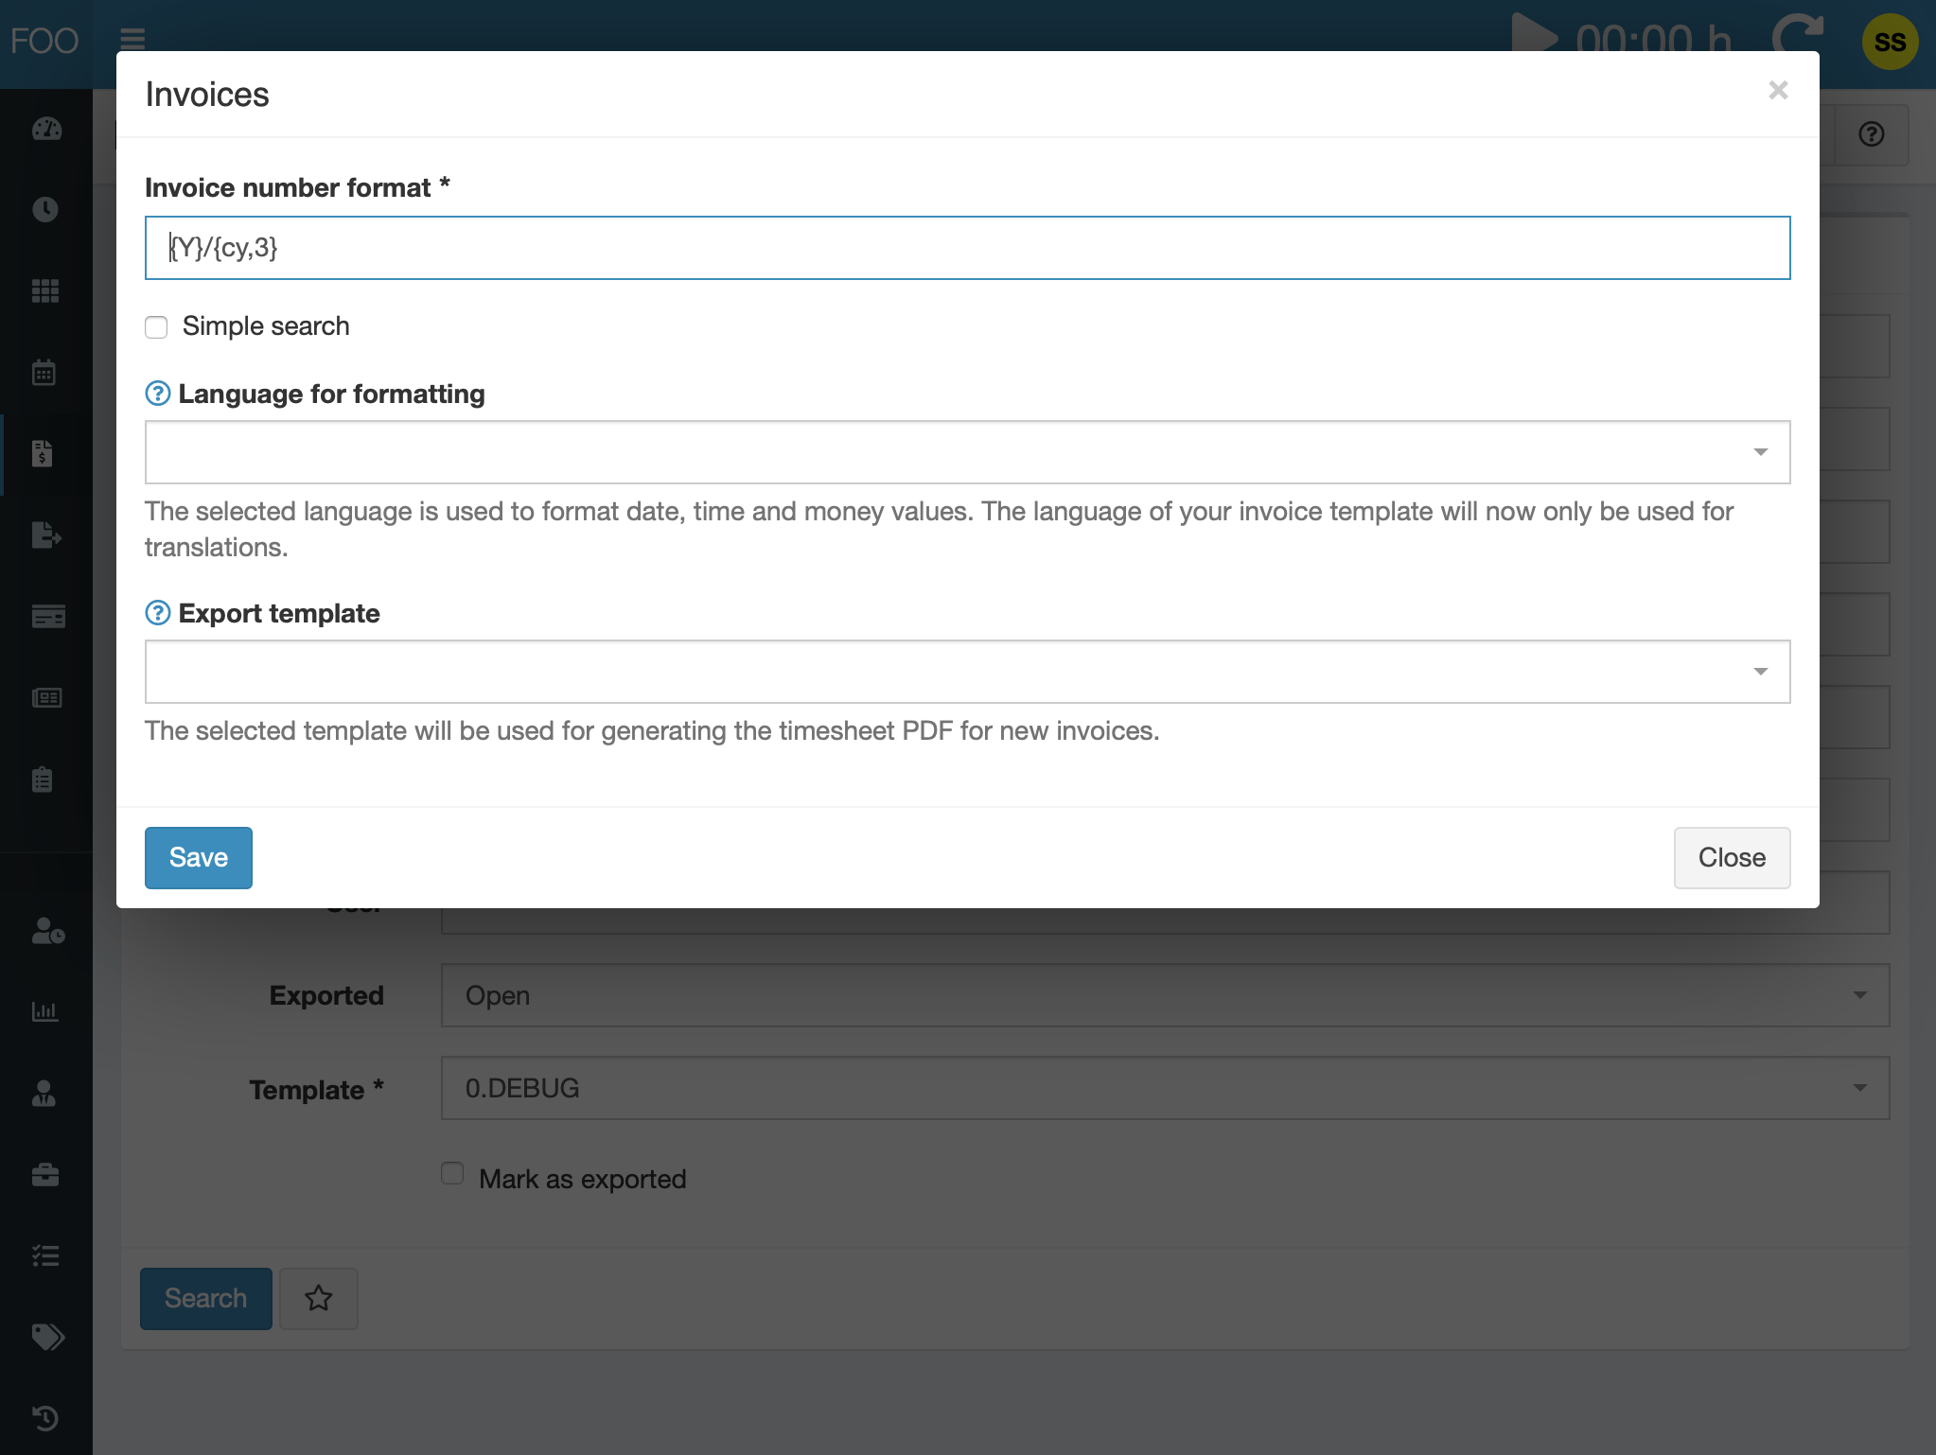
Task: Open the weekly grid icon in sidebar
Action: tap(45, 290)
